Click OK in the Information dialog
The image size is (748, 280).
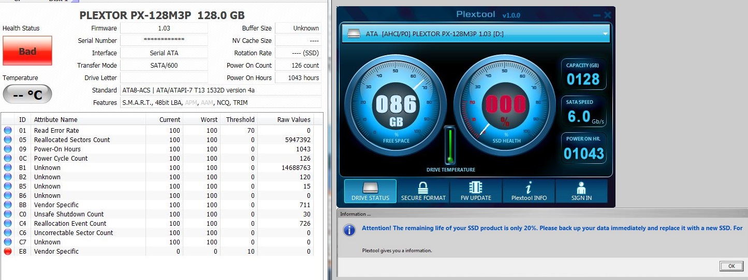pos(731,266)
